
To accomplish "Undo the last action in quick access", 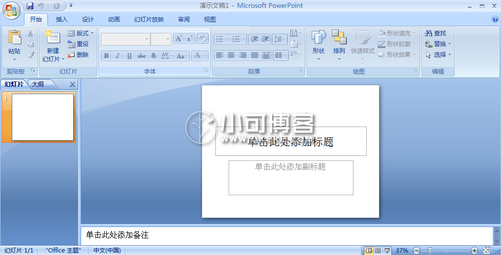I will pos(41,6).
